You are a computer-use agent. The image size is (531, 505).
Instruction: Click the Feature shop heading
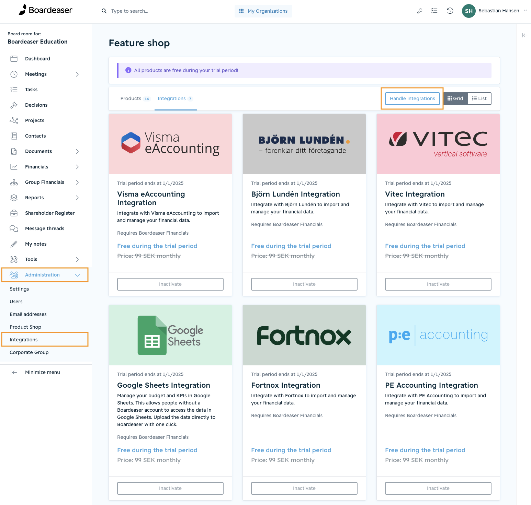(x=139, y=43)
